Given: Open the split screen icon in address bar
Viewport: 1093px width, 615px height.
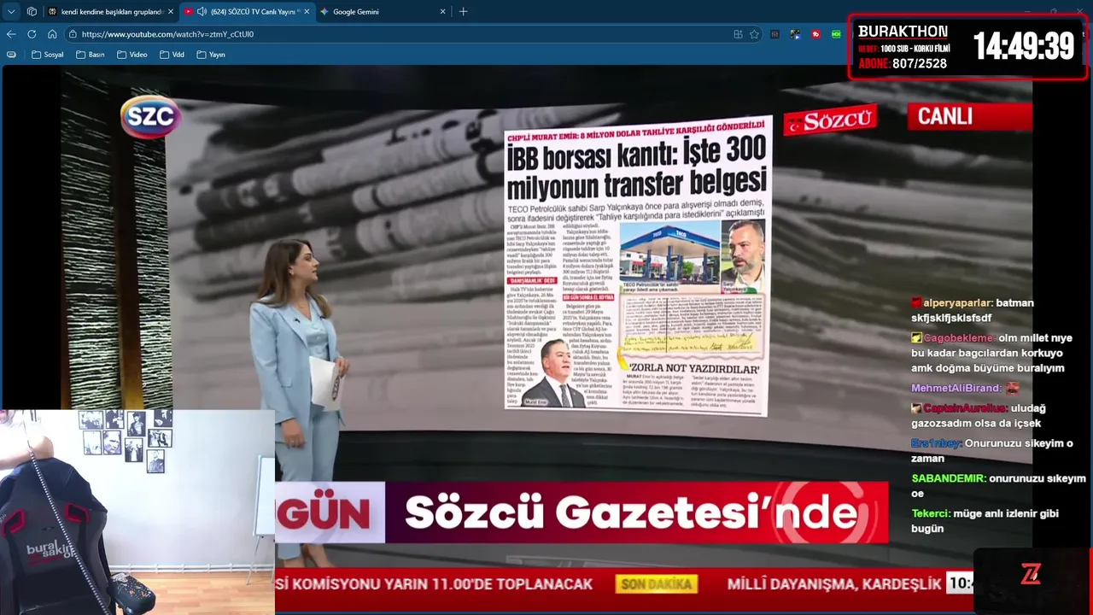Looking at the screenshot, I should coord(738,34).
